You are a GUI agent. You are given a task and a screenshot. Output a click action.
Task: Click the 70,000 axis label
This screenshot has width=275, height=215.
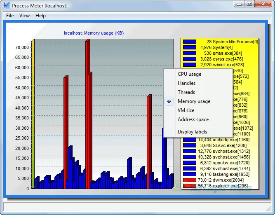pyautogui.click(x=22, y=47)
